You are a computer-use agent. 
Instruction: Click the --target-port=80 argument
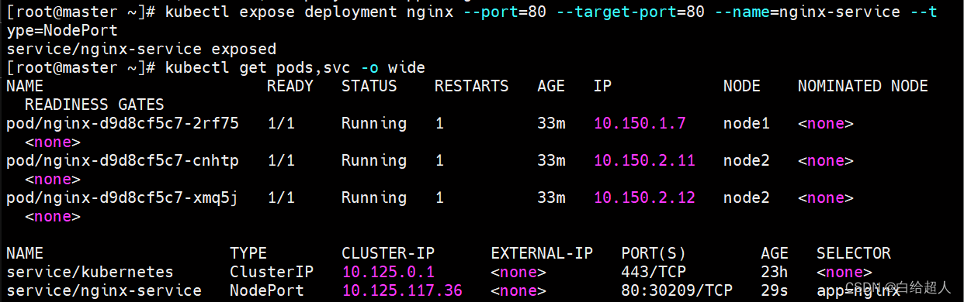coord(630,12)
